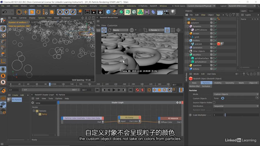260x146 pixels.
Task: Open Edit Render Settings gear icon
Action: point(100,12)
